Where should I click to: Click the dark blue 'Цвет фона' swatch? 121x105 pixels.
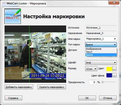[x=109, y=75]
